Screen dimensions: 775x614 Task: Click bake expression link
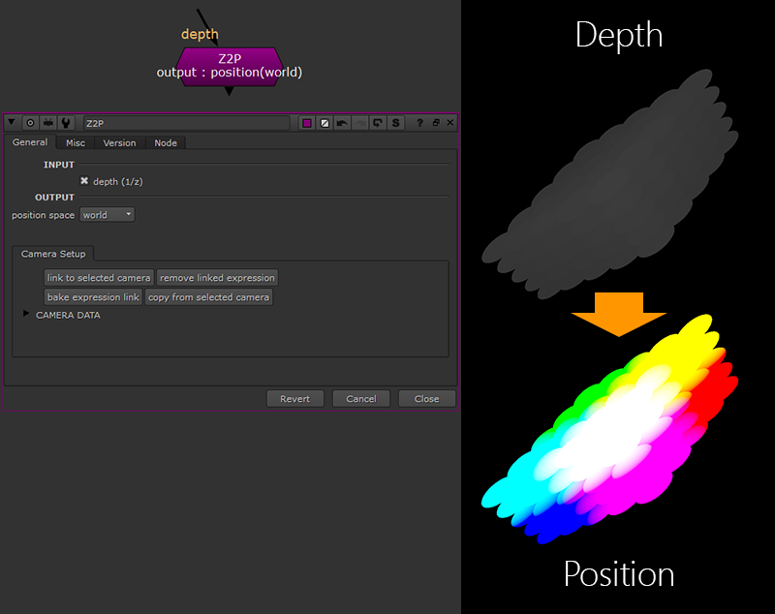point(93,297)
